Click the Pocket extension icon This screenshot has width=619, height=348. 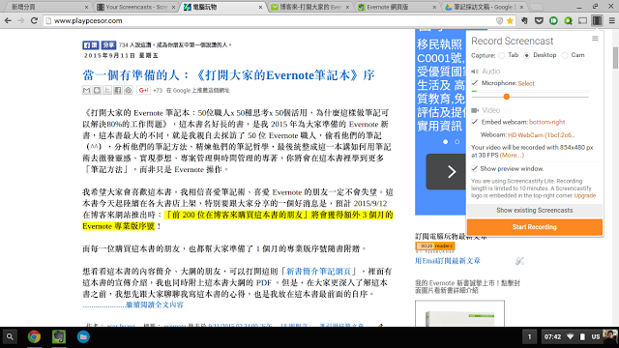tap(539, 20)
